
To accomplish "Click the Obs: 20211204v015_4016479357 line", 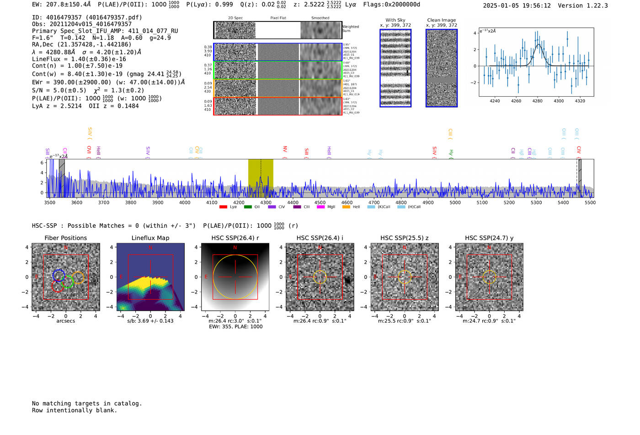I will click(82, 24).
